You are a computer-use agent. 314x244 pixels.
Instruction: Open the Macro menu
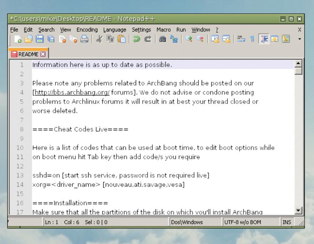pos(164,30)
